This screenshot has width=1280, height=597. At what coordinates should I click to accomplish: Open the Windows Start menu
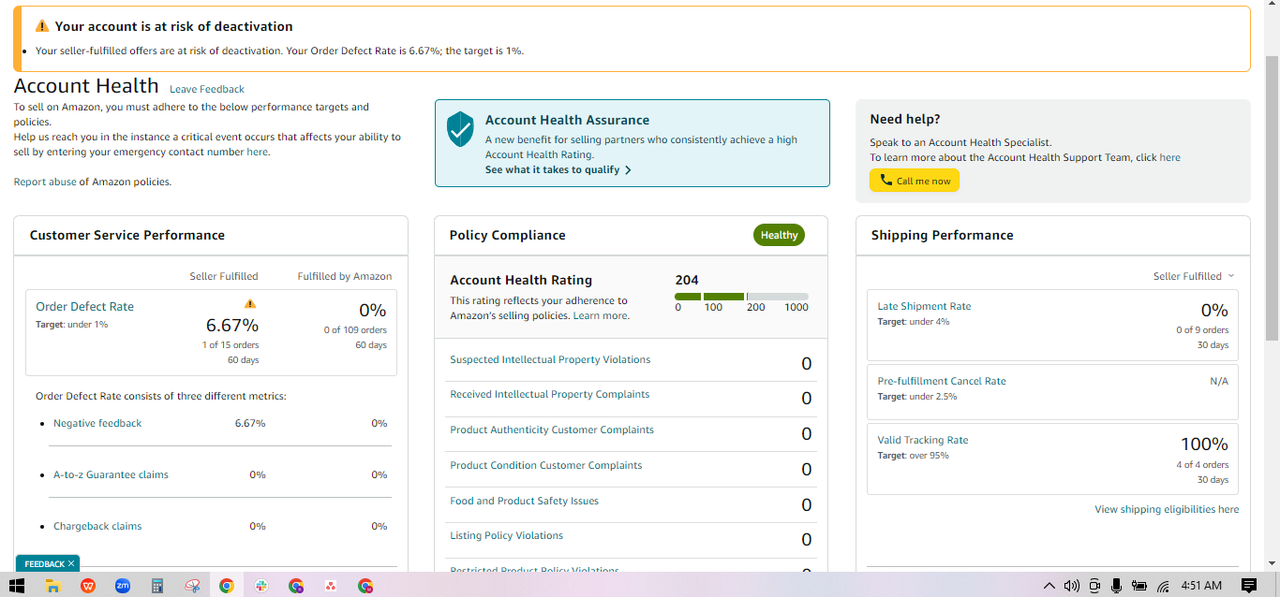[x=16, y=586]
